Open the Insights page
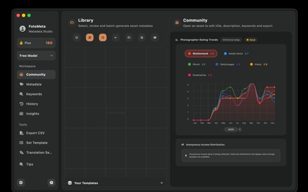308x192 pixels. coord(36,114)
